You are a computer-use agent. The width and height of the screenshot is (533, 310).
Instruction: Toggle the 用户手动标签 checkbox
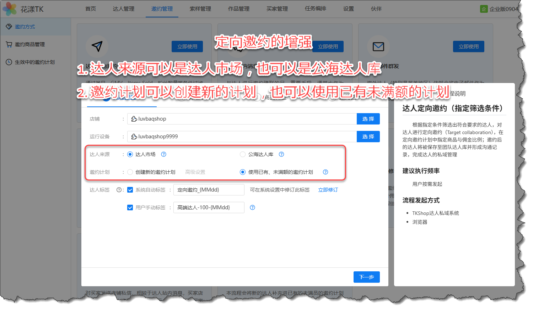click(x=130, y=207)
